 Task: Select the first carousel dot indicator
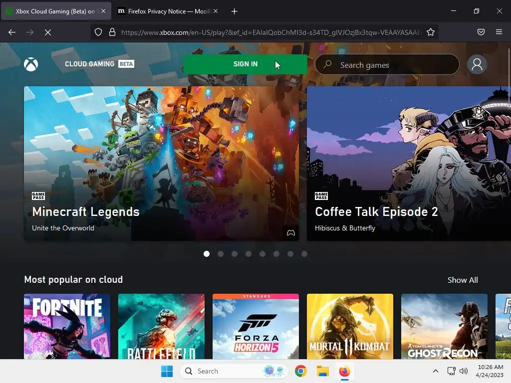click(206, 254)
